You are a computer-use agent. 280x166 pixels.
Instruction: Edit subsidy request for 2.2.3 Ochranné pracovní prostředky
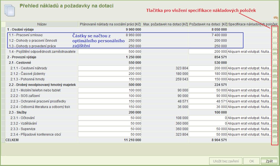click(x=208, y=101)
